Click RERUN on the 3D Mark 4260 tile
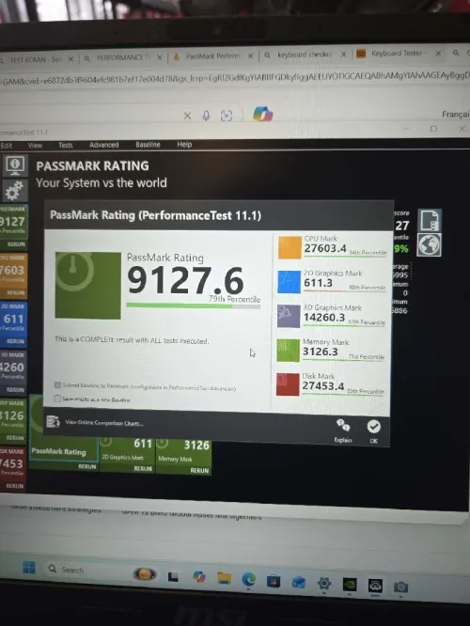 [x=15, y=389]
